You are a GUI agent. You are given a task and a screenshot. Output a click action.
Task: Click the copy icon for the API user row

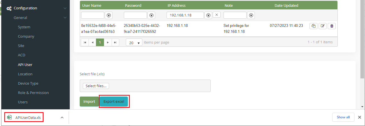pyautogui.click(x=313, y=26)
